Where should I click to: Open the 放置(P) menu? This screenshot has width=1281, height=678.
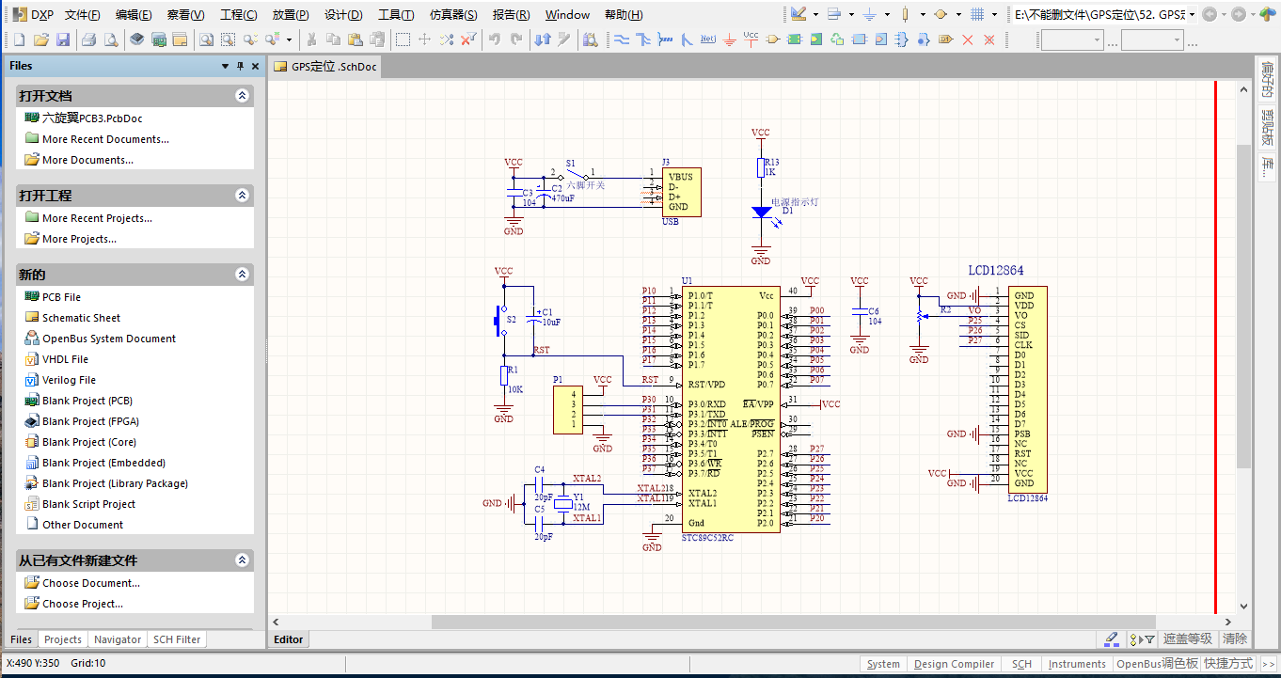coord(291,15)
